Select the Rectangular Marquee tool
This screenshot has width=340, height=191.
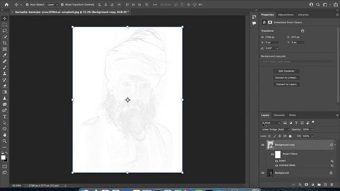click(5, 24)
